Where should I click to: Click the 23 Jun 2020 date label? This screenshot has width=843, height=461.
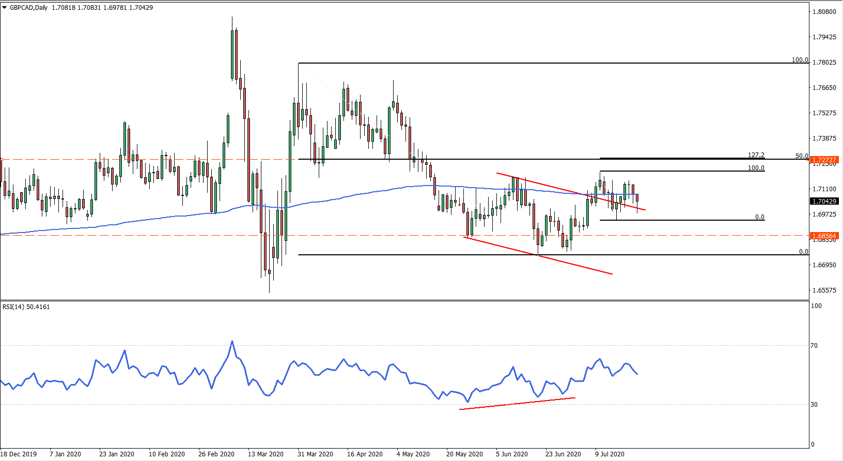pyautogui.click(x=563, y=454)
